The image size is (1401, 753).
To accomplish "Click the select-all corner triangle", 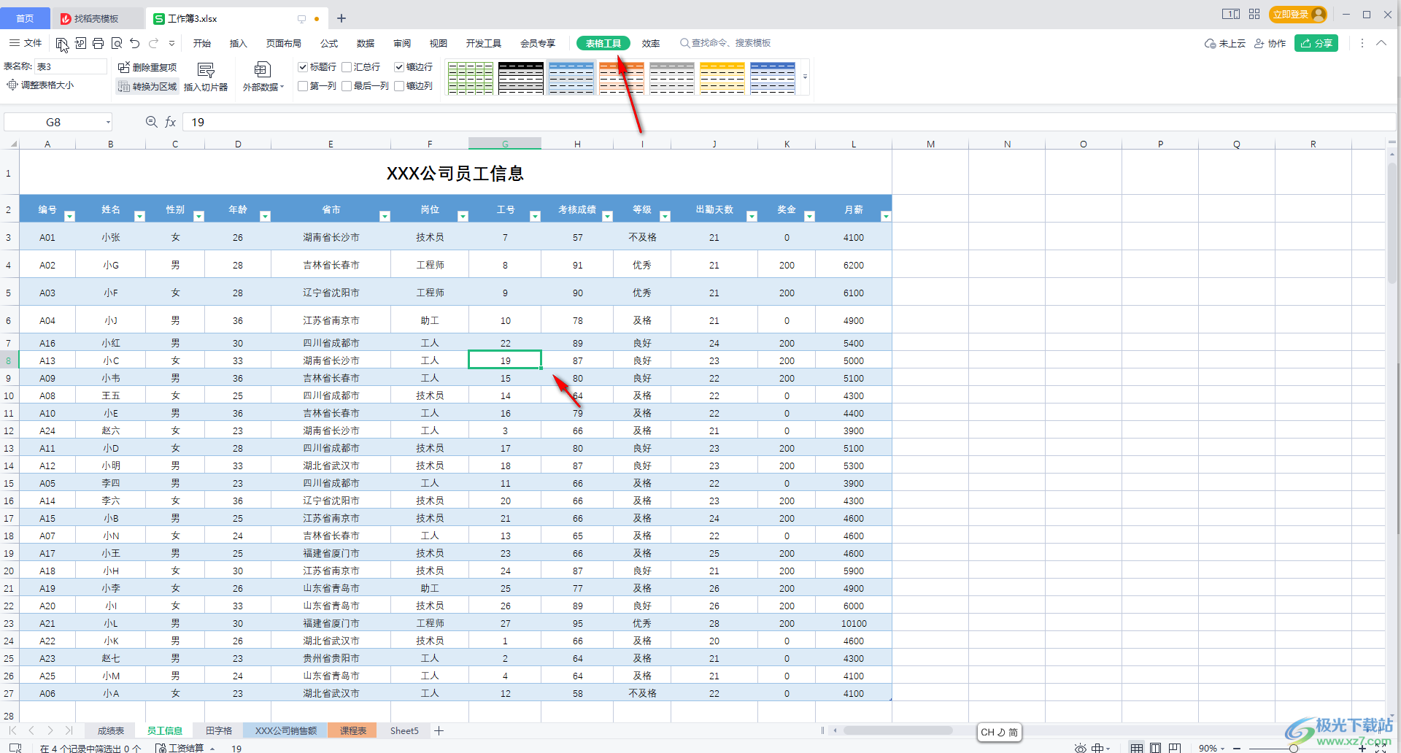I will (x=13, y=144).
